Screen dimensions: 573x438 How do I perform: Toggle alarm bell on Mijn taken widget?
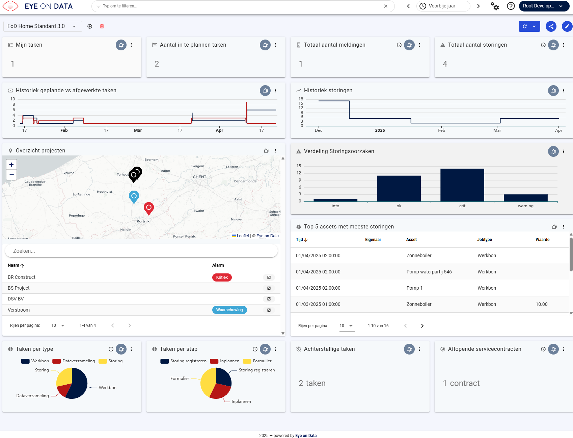point(121,45)
